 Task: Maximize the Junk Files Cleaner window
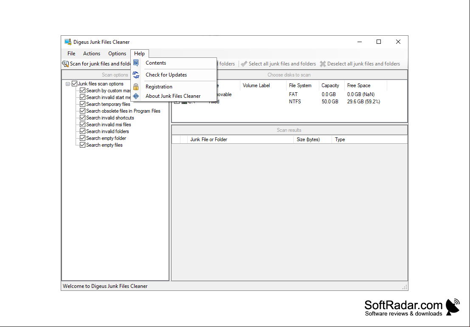click(379, 42)
